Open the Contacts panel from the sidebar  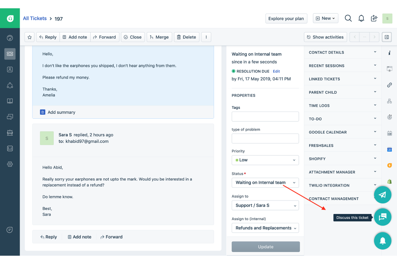10,69
